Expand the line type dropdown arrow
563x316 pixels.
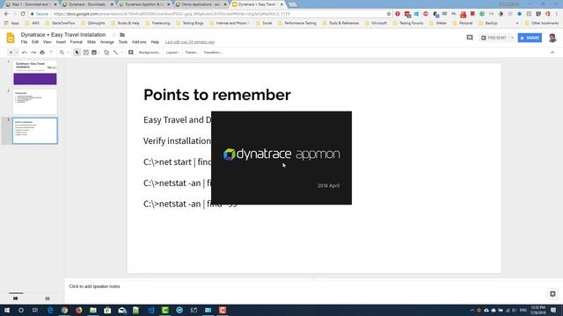[121, 53]
